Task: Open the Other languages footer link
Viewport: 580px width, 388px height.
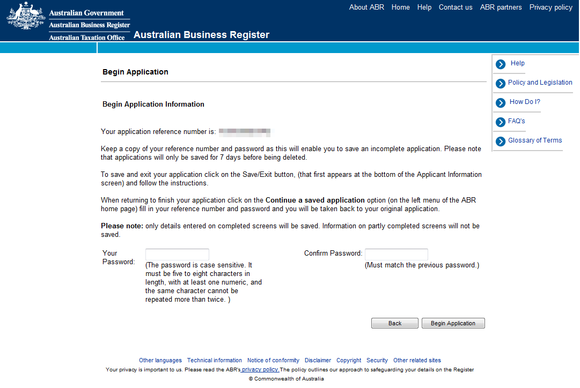Action: (x=160, y=361)
